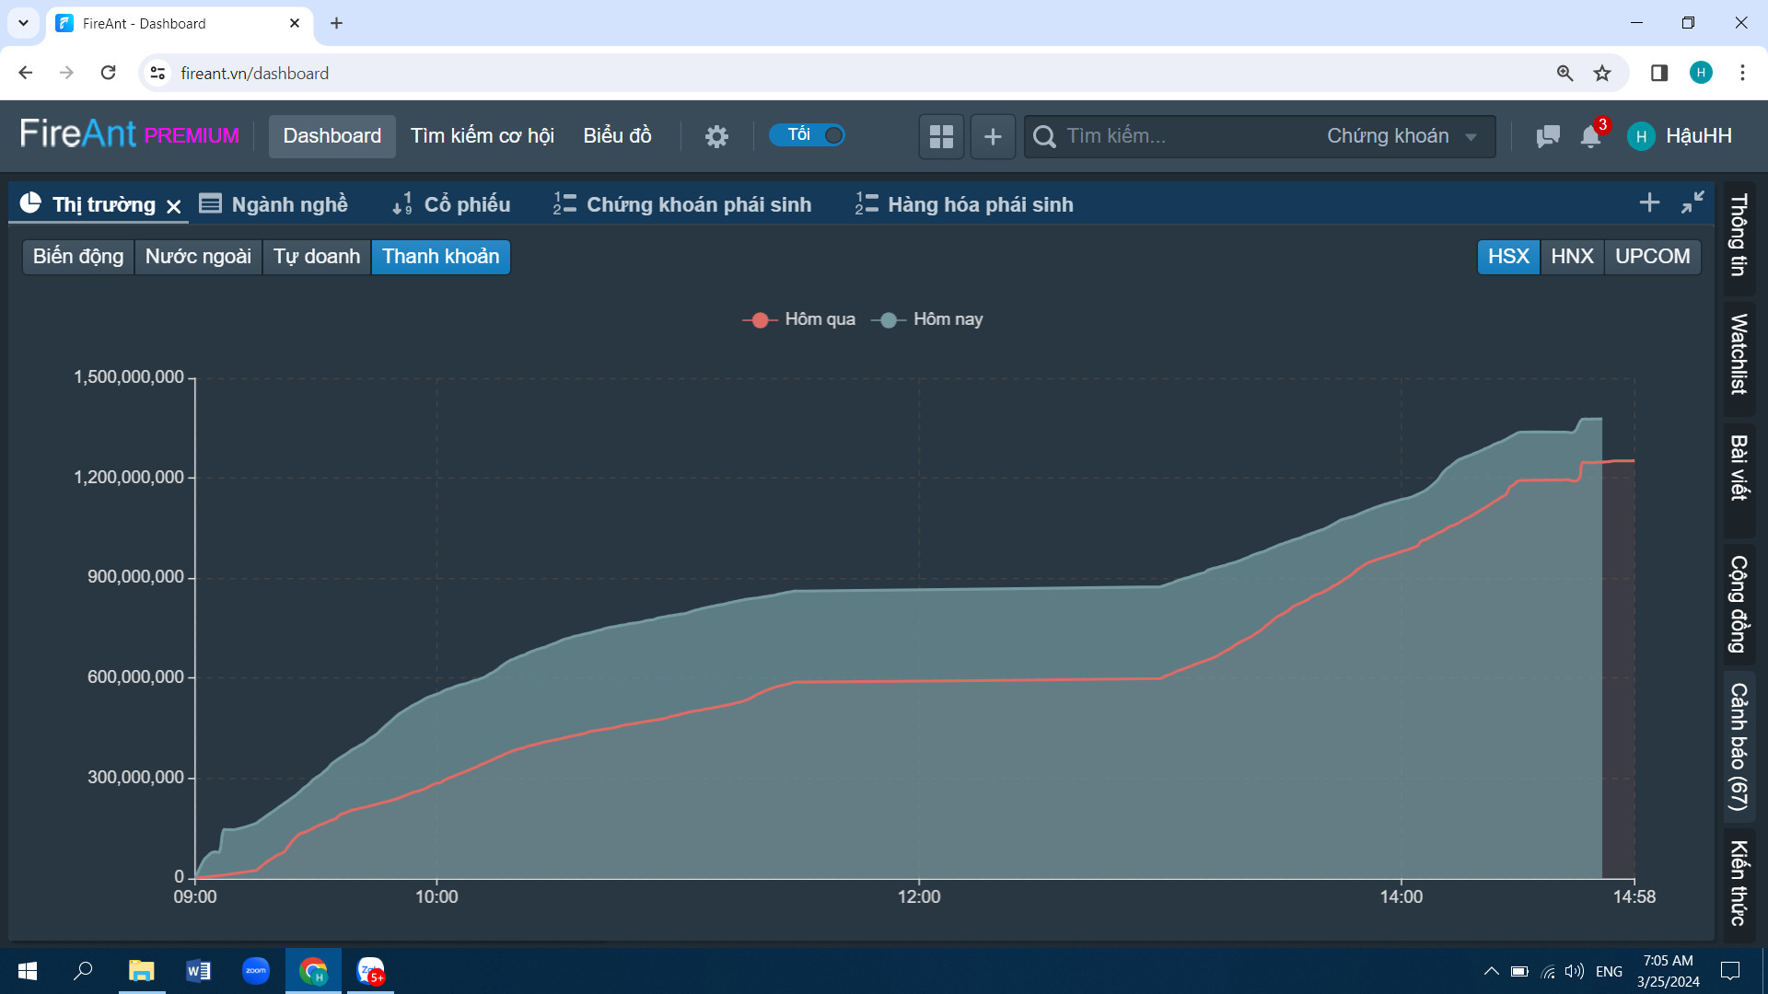Open the settings gear icon
Screen dimensions: 1768x994
(716, 136)
